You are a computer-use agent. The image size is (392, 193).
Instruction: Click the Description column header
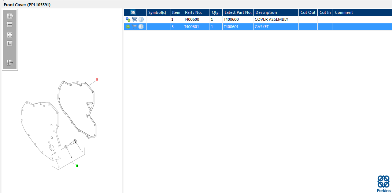click(276, 12)
